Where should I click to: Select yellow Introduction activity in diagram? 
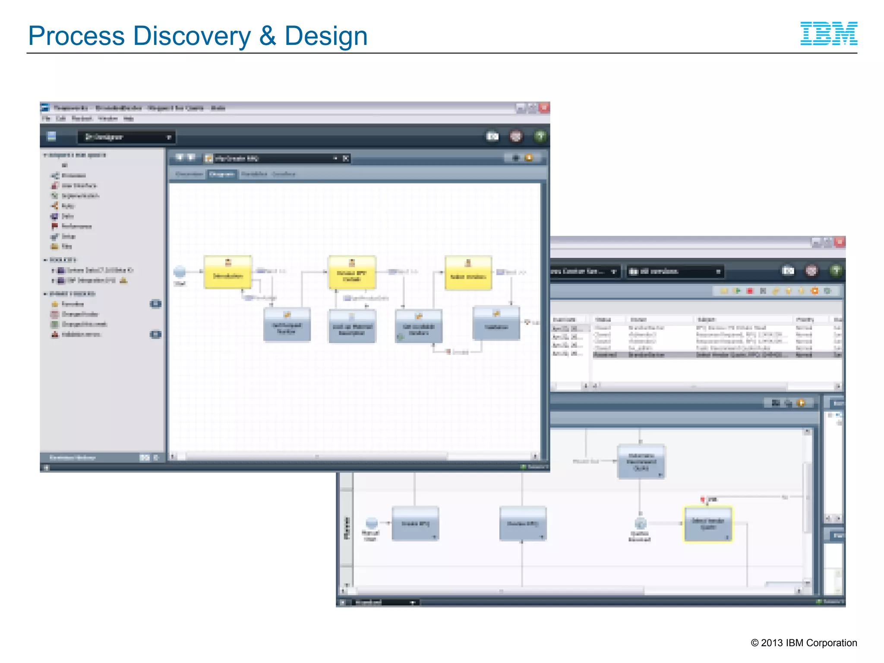pos(227,272)
